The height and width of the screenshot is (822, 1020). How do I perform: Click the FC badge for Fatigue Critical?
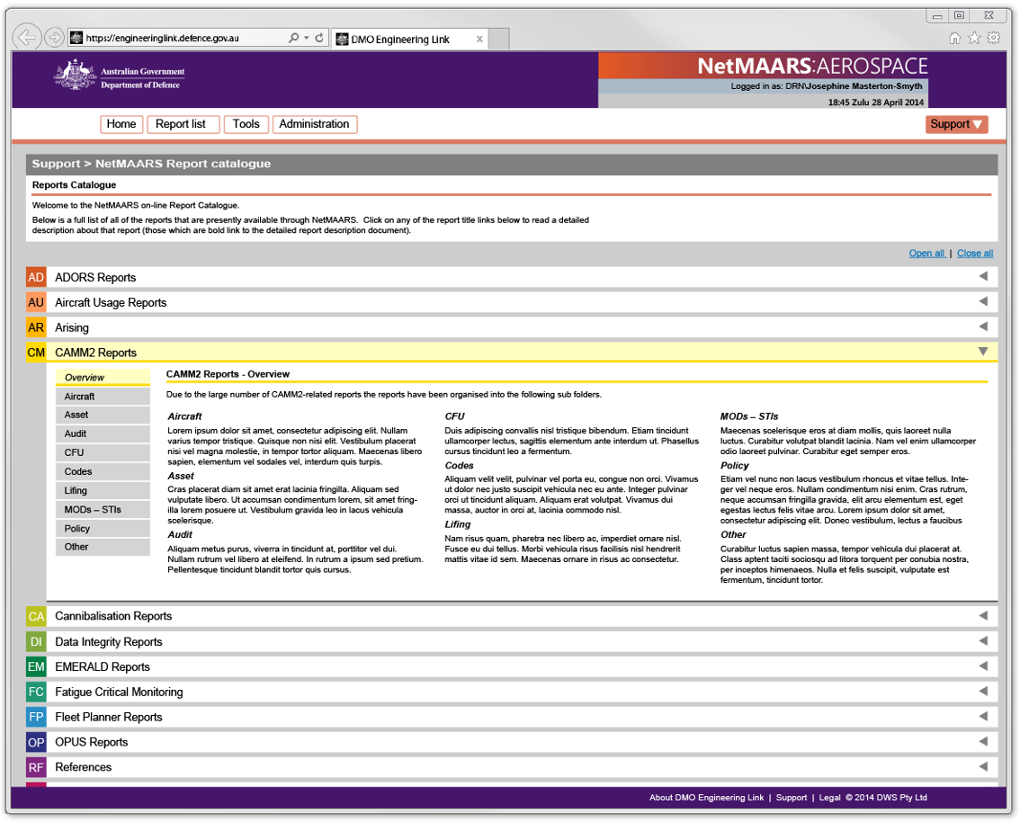(x=36, y=692)
